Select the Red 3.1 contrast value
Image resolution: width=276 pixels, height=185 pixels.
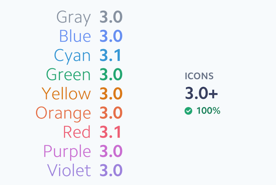point(110,132)
